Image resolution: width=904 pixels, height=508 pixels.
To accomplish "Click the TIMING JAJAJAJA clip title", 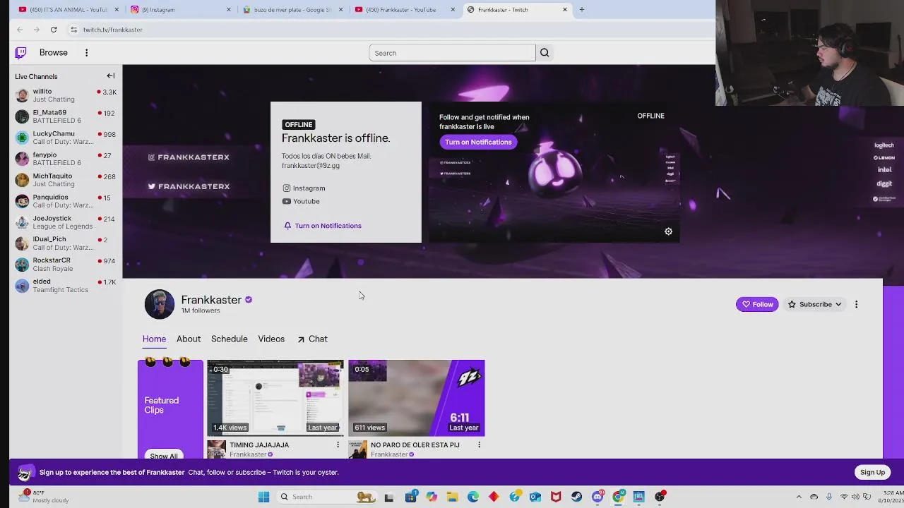I will click(x=259, y=445).
